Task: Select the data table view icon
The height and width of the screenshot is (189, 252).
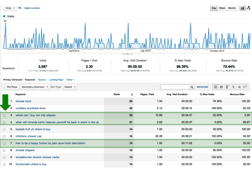Action: pyautogui.click(x=216, y=87)
